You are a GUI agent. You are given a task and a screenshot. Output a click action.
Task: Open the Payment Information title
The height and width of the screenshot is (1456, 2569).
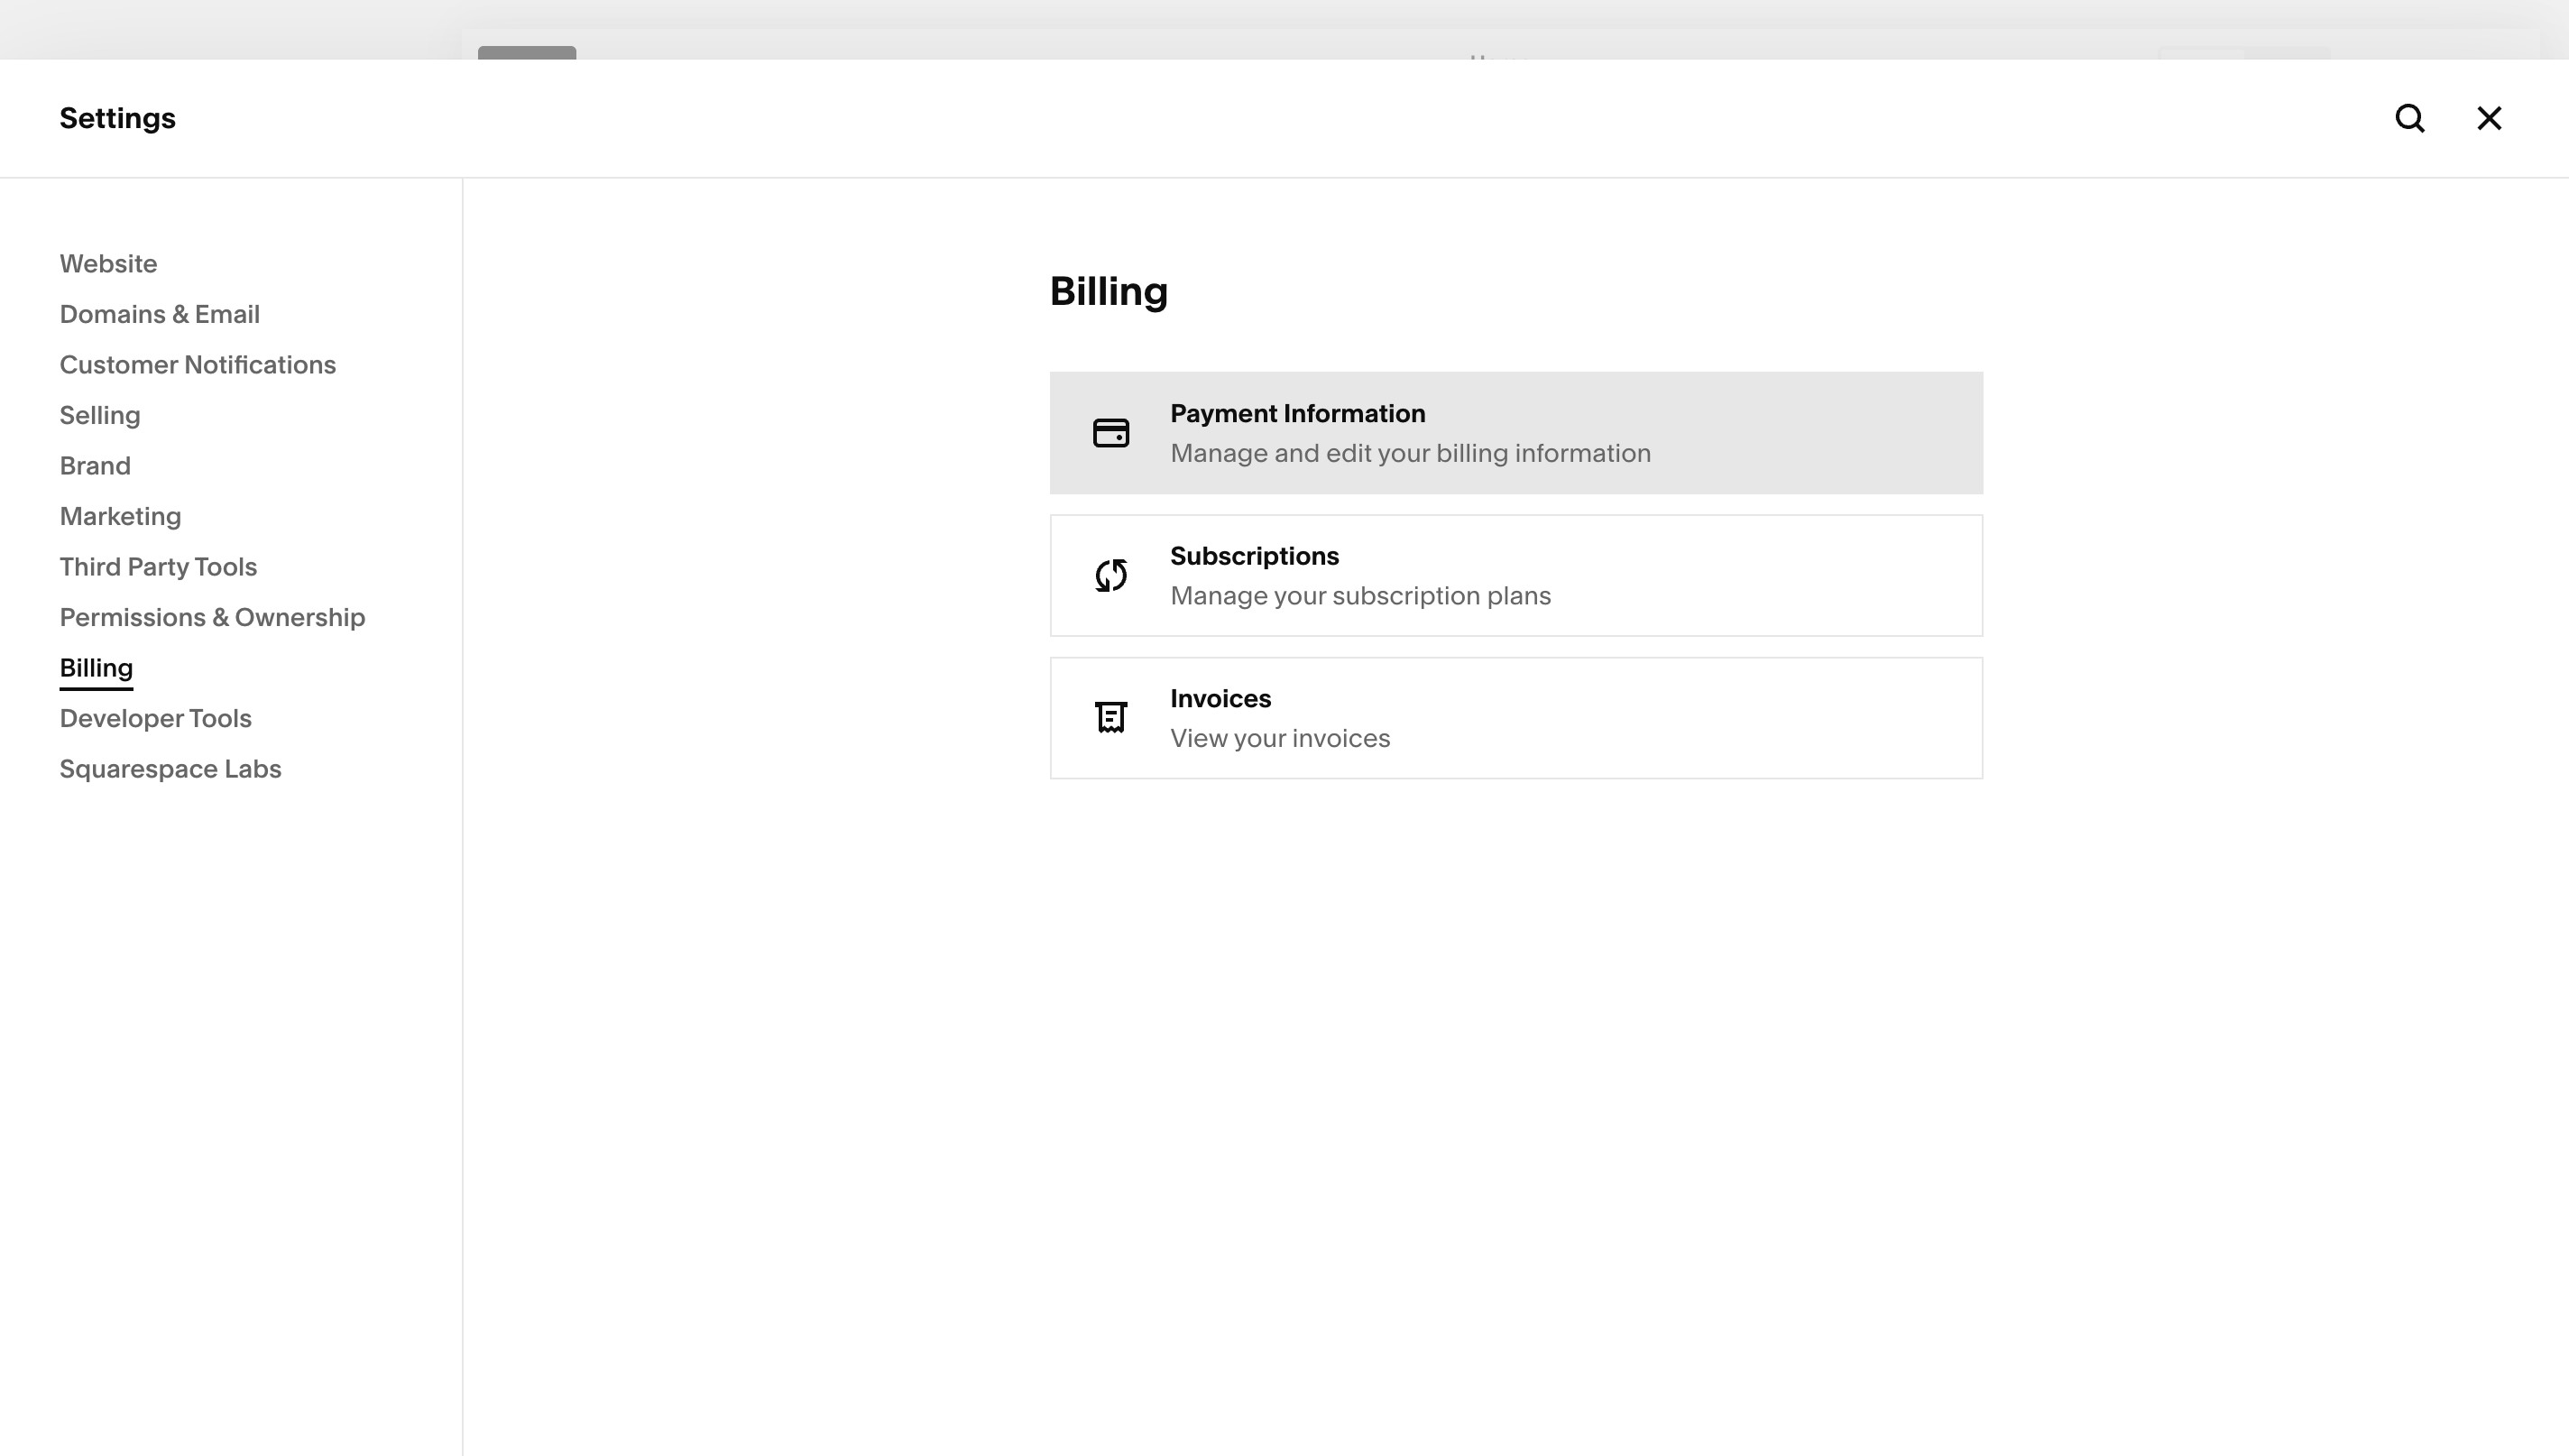pyautogui.click(x=1297, y=414)
